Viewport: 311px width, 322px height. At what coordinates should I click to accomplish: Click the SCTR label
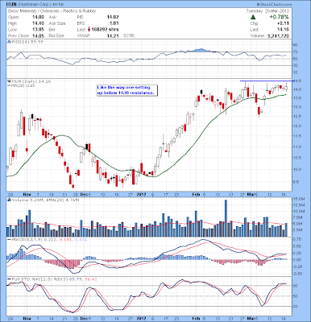click(129, 35)
